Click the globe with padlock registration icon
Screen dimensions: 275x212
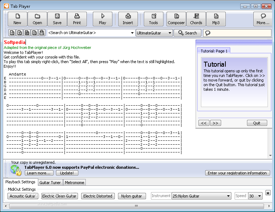click(x=16, y=170)
